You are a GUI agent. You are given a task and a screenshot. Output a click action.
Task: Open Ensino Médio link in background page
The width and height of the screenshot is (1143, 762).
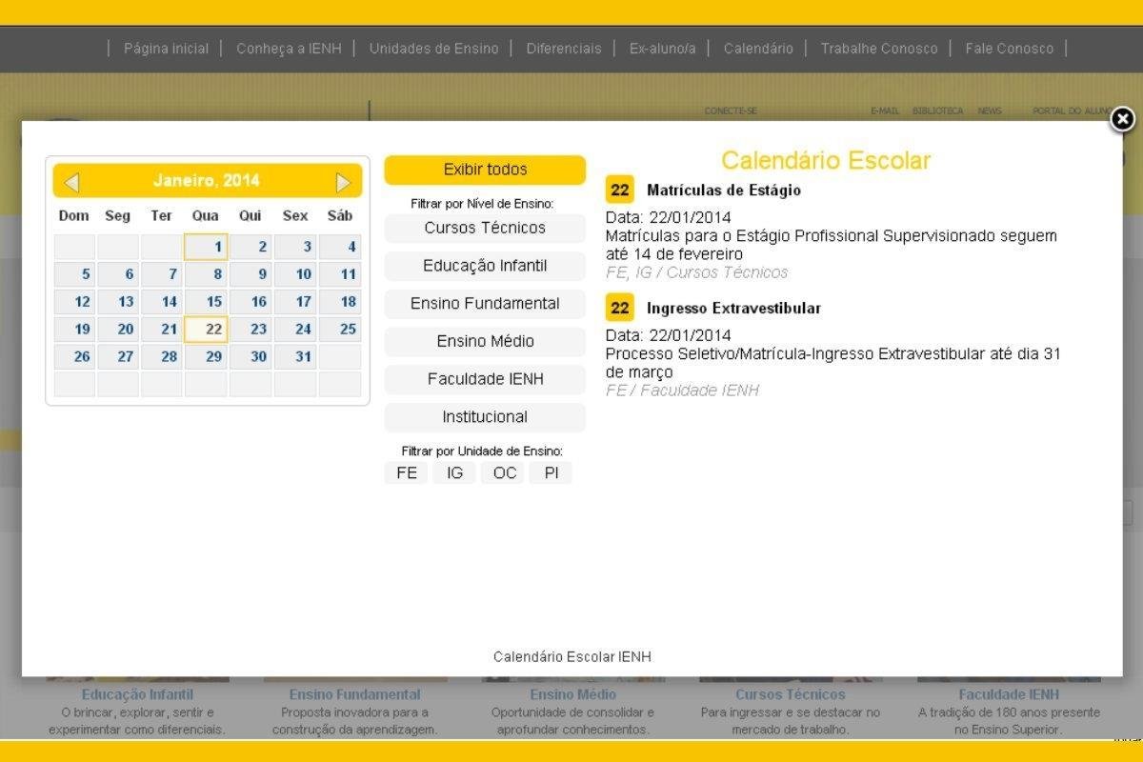[572, 694]
